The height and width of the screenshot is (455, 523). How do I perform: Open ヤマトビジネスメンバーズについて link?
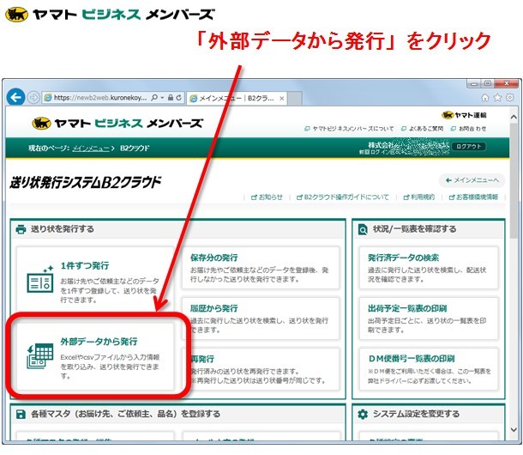349,129
